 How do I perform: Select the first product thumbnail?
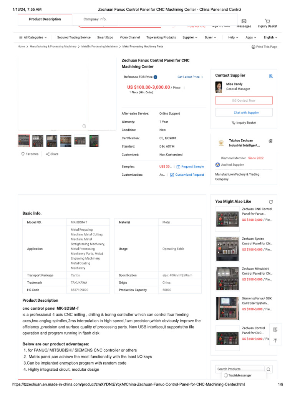23,141
